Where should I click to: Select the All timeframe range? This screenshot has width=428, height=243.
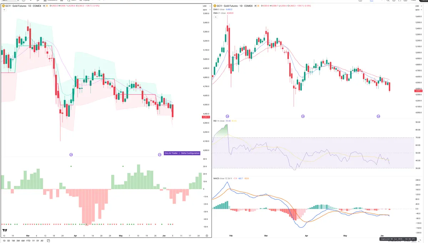[42, 241]
